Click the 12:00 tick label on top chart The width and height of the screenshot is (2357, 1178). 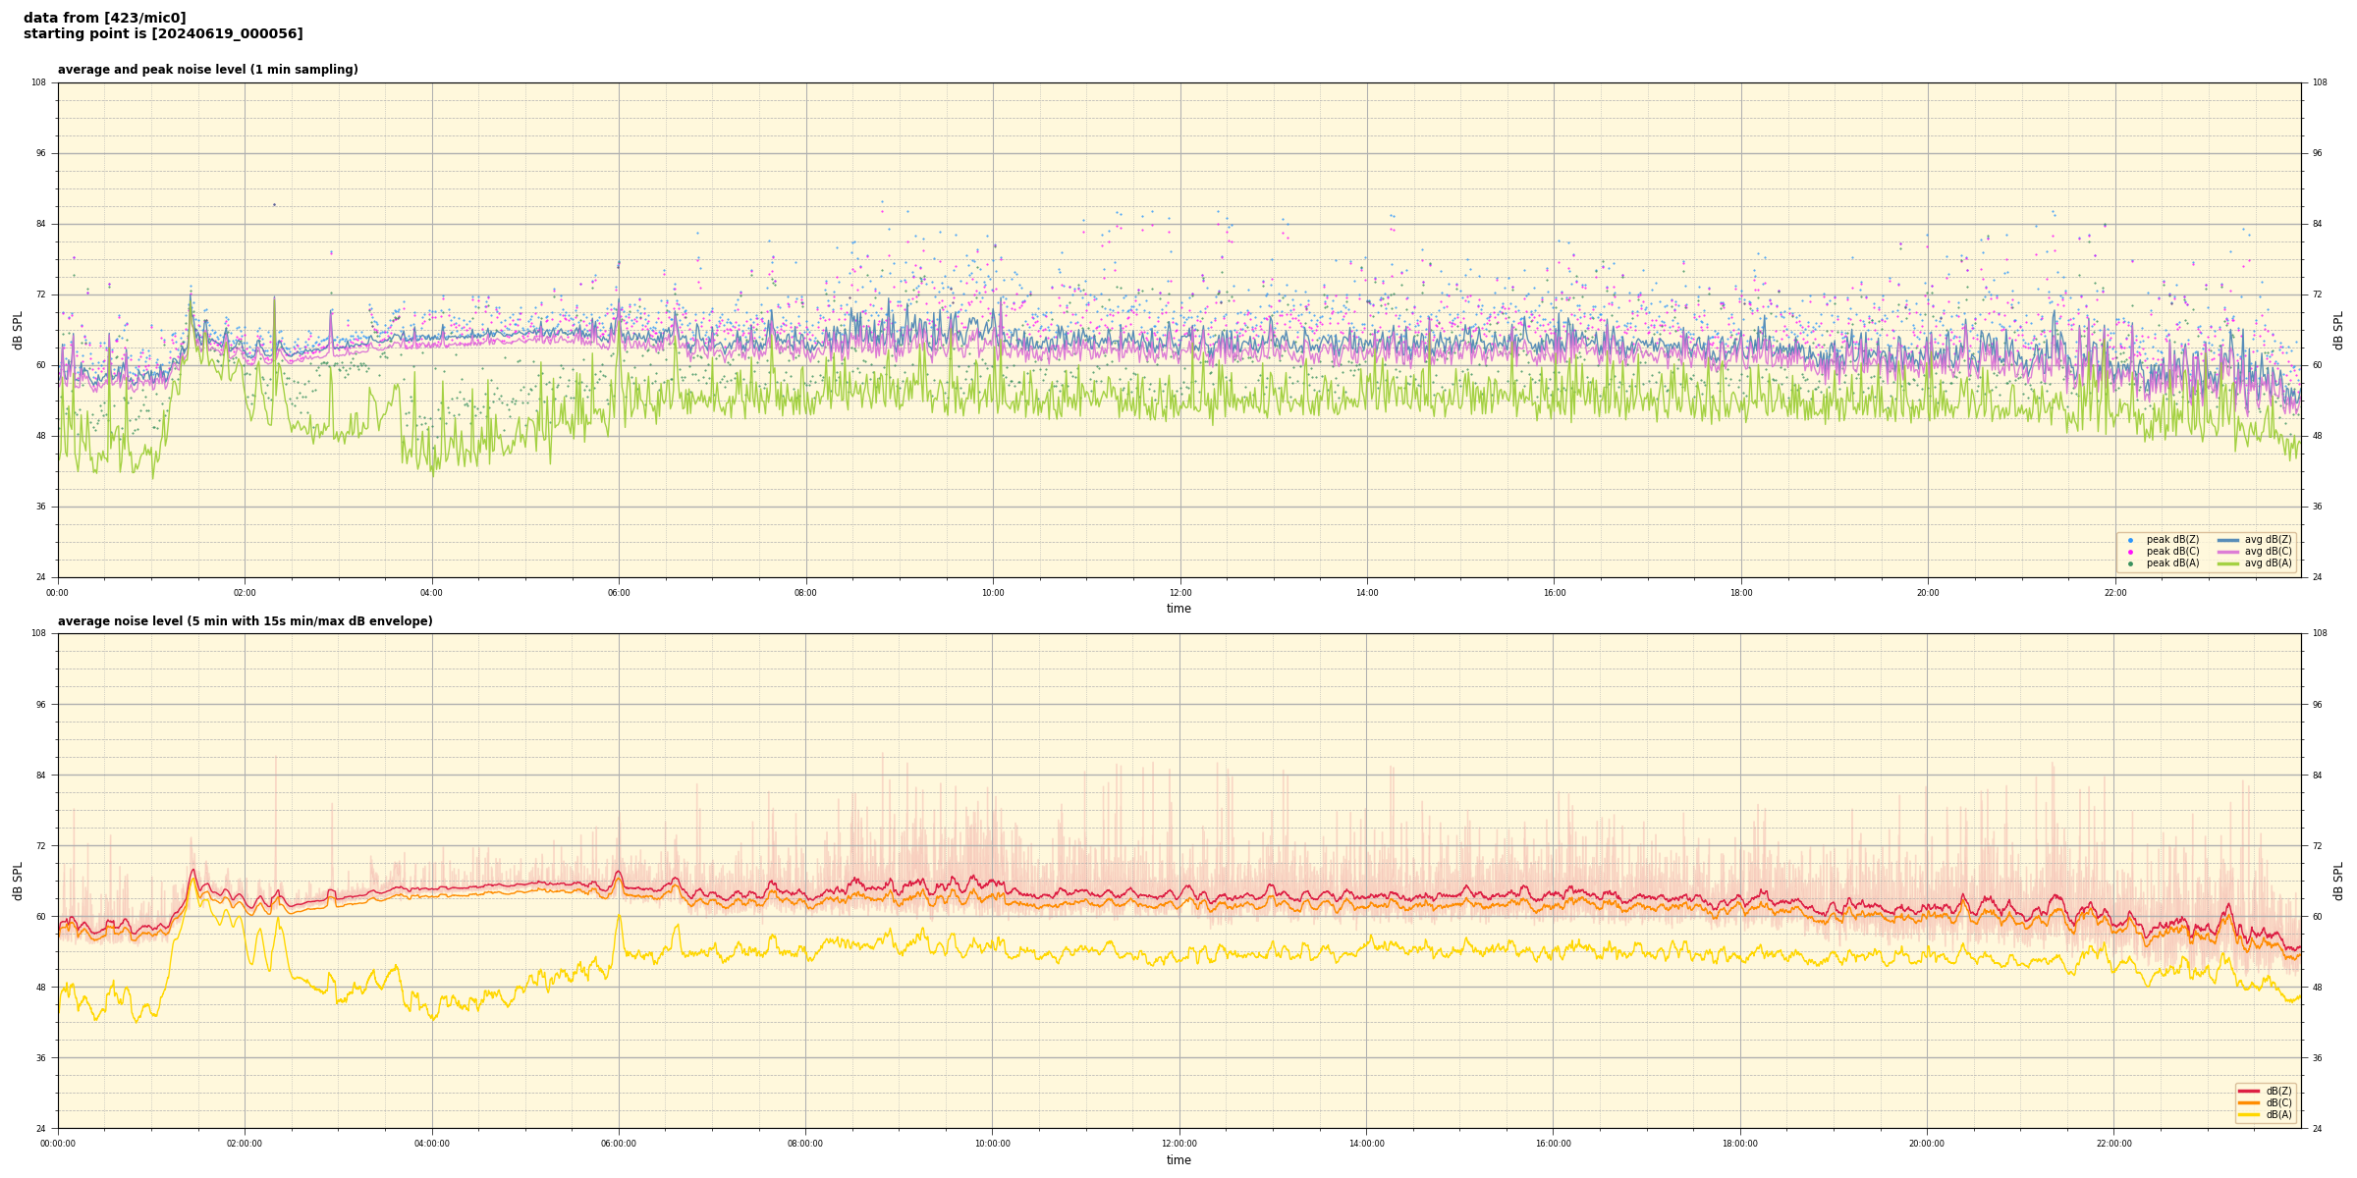pyautogui.click(x=1179, y=593)
